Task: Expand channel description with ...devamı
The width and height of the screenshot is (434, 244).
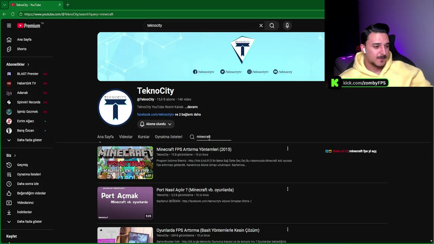Action: coord(191,107)
